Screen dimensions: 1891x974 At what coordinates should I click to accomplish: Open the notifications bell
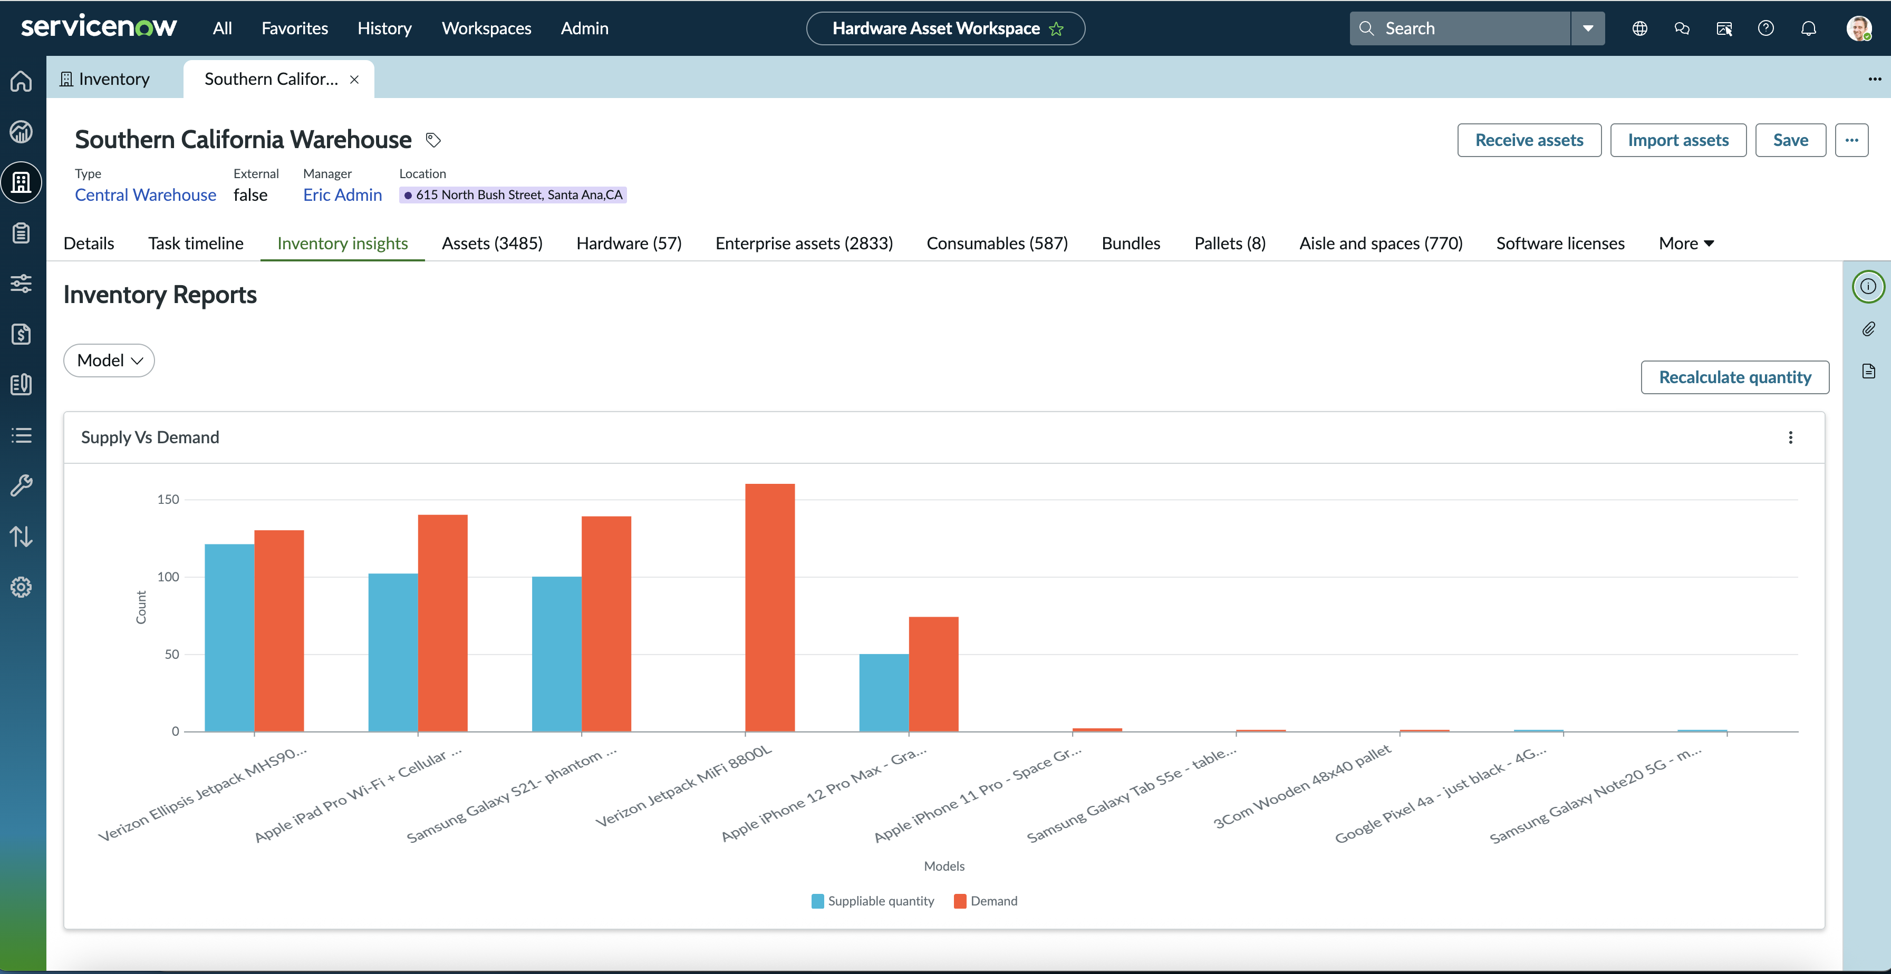coord(1809,28)
